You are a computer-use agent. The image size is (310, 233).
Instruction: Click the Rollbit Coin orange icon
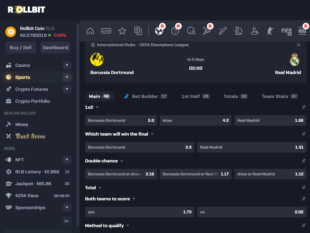10,32
